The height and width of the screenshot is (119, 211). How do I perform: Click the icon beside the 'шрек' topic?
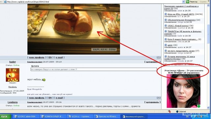[x=166, y=45]
